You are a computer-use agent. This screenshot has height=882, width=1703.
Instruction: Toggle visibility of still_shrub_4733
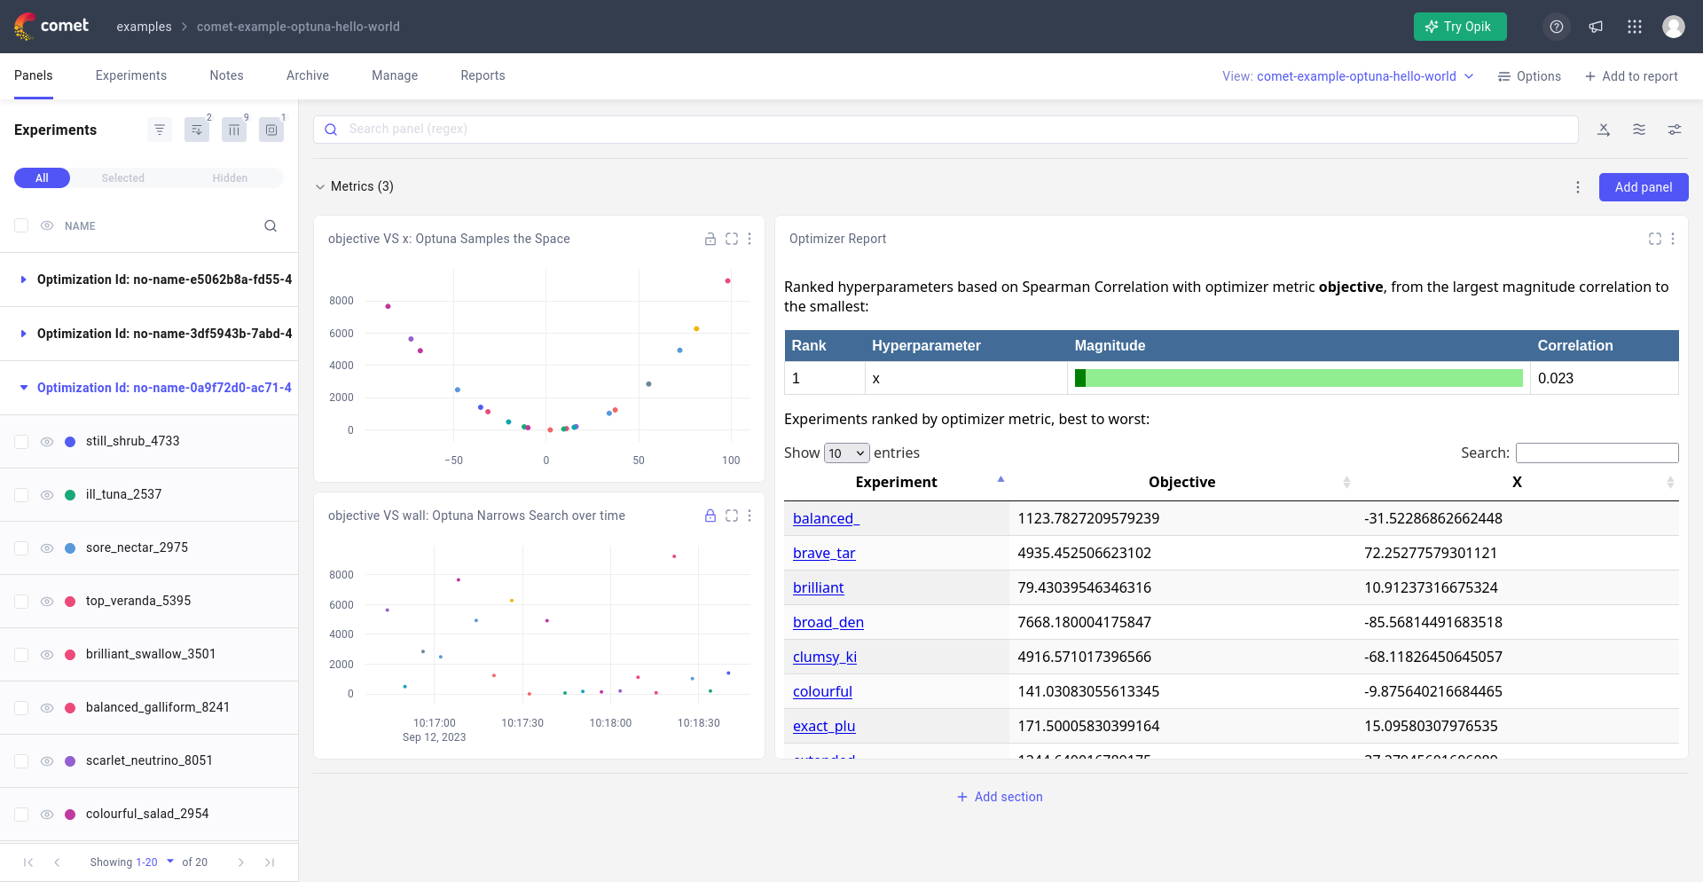(47, 441)
